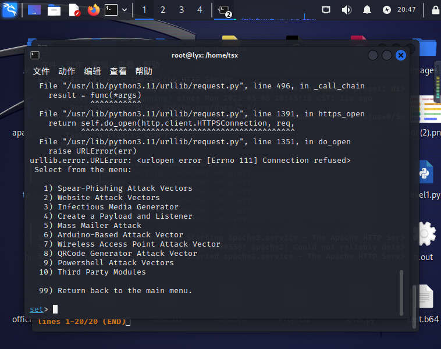441x349 pixels.
Task: Click the grouped terminal windows taskbar button
Action: (x=224, y=10)
